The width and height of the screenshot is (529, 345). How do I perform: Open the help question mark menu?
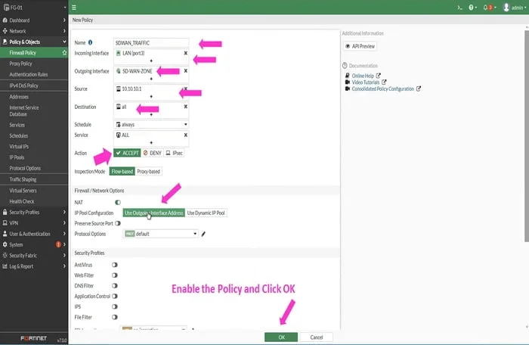[x=472, y=8]
